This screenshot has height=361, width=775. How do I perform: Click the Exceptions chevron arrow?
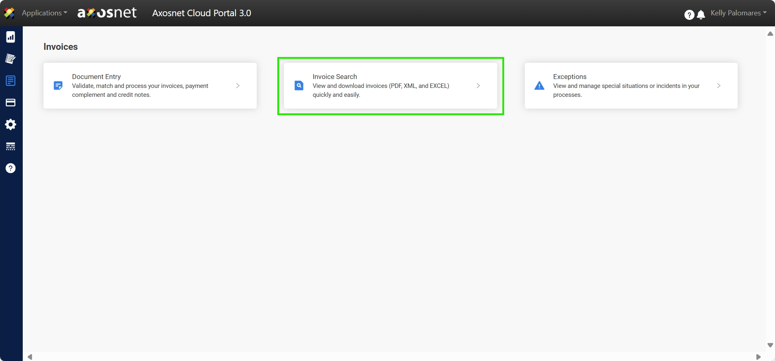coord(719,86)
